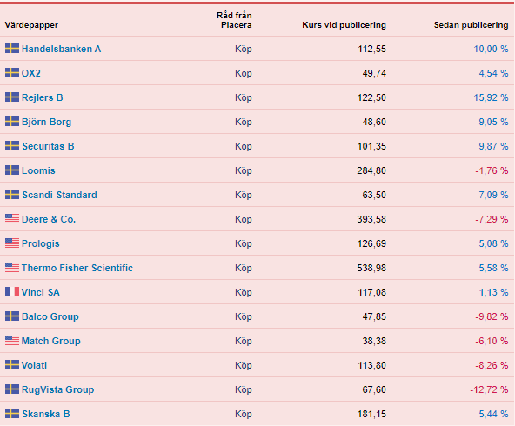Click the 393,58 price for Deere & Co.

(x=371, y=219)
